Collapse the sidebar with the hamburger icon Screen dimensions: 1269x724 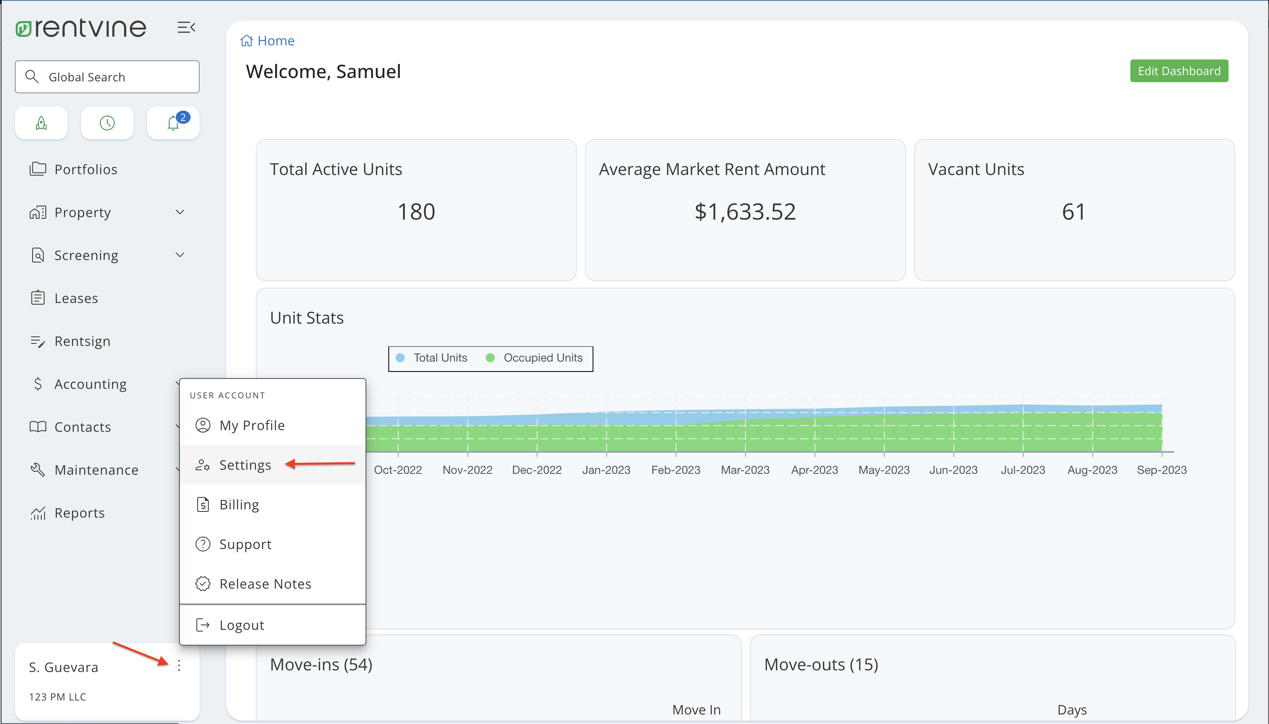click(186, 27)
